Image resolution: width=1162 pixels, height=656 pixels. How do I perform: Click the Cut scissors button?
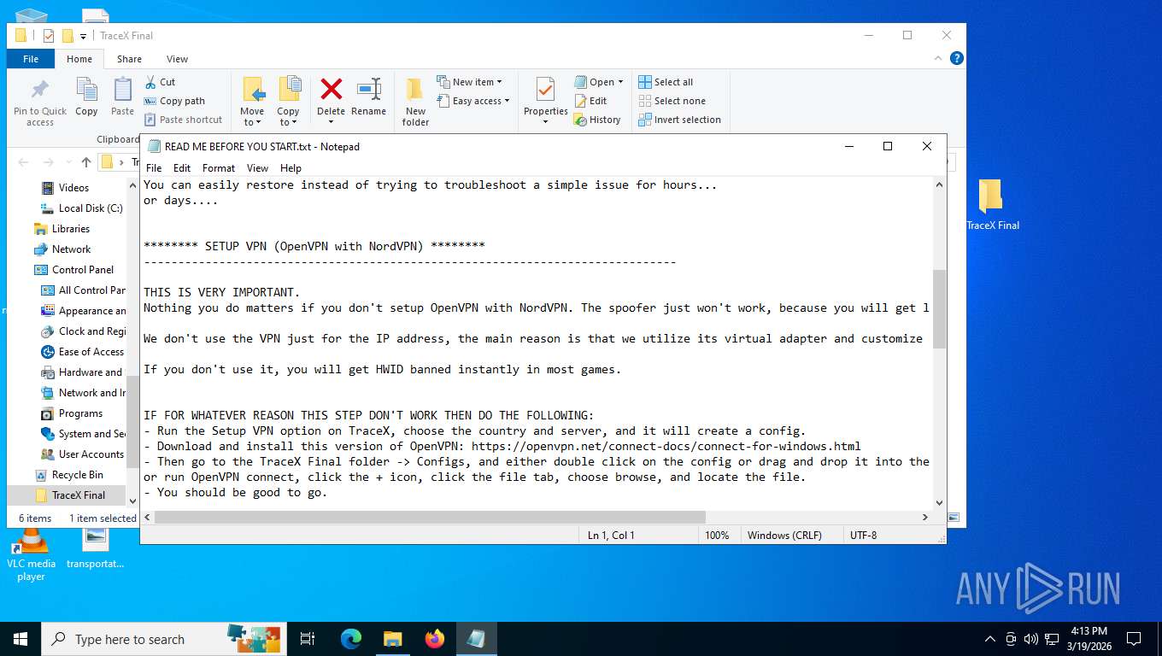pyautogui.click(x=160, y=82)
